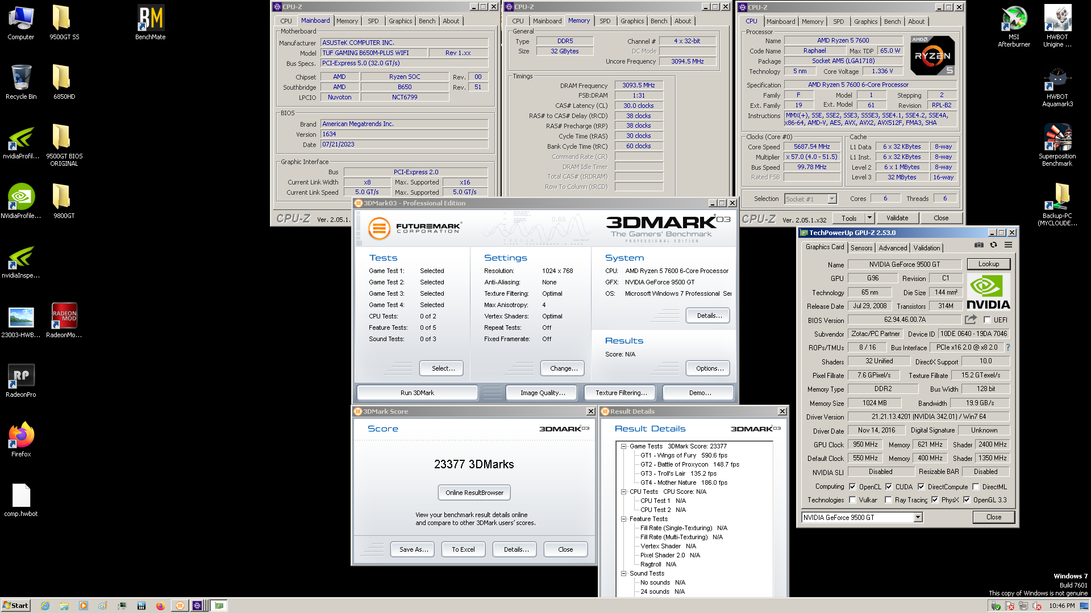Collapse the Game Tests tree node
1091x613 pixels.
[x=623, y=446]
